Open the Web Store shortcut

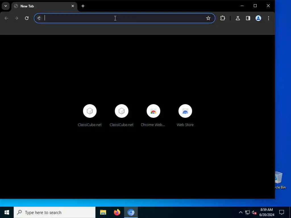[185, 116]
